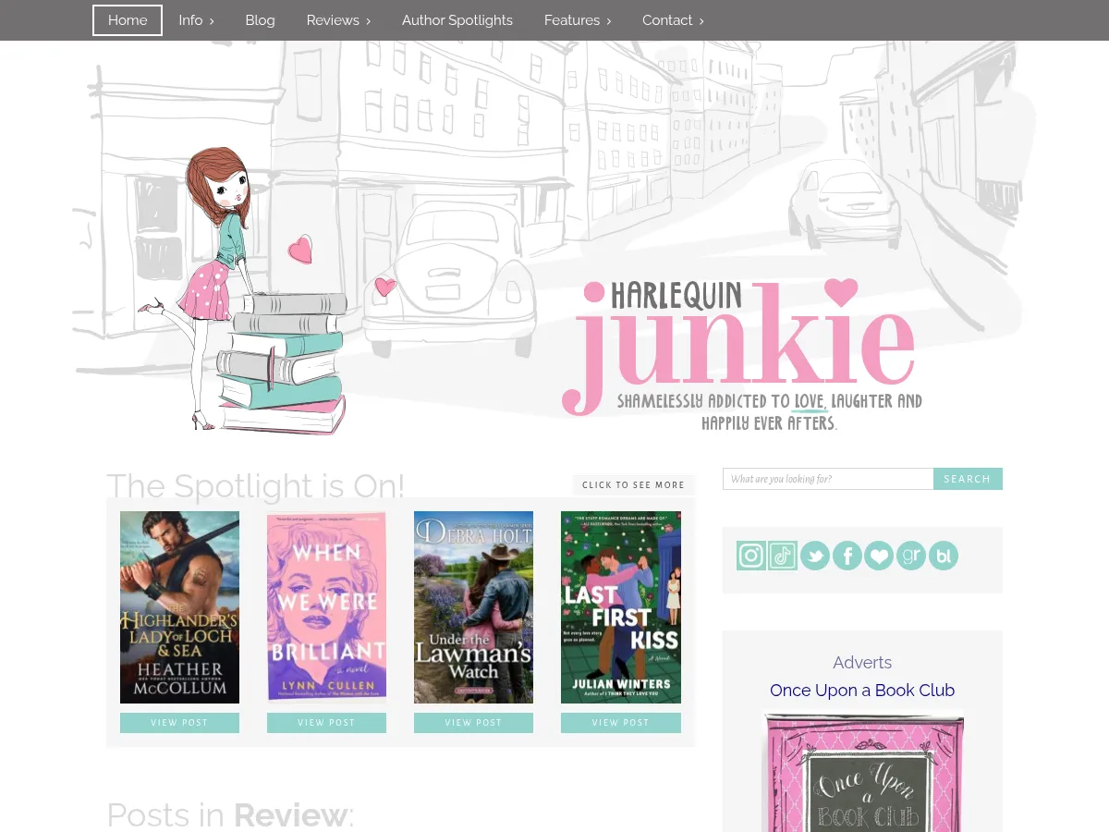Open the Author Spotlights page

(457, 19)
